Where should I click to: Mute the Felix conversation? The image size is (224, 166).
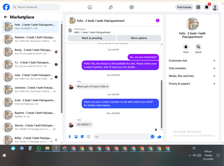[186, 47]
